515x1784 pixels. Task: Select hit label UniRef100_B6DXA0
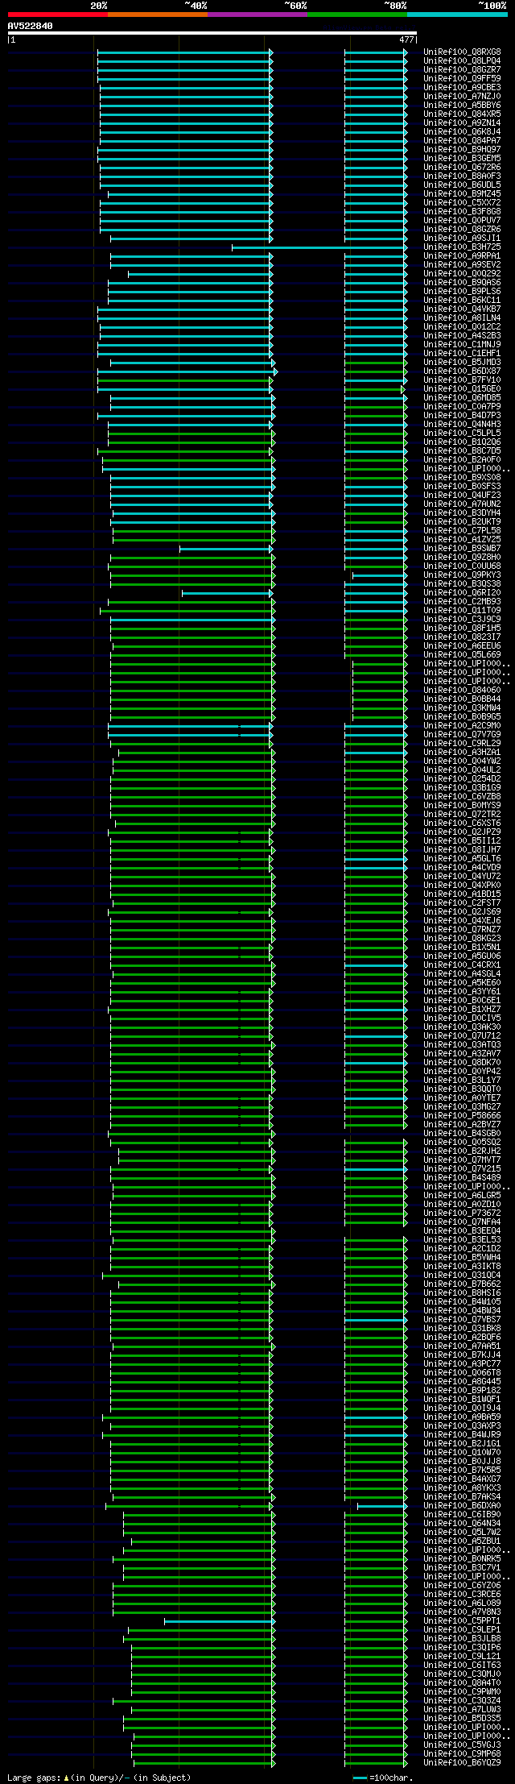point(462,1505)
